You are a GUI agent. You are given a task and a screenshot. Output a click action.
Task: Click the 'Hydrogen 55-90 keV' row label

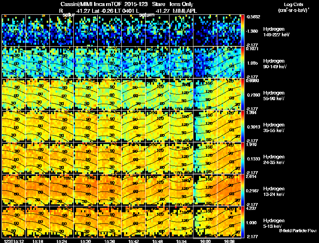pos(274,96)
